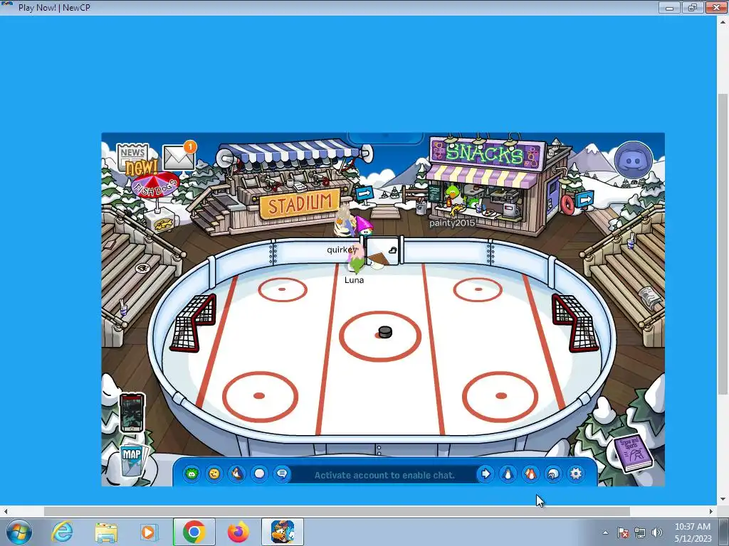
Task: Click the left hockey goal net
Action: (x=194, y=323)
